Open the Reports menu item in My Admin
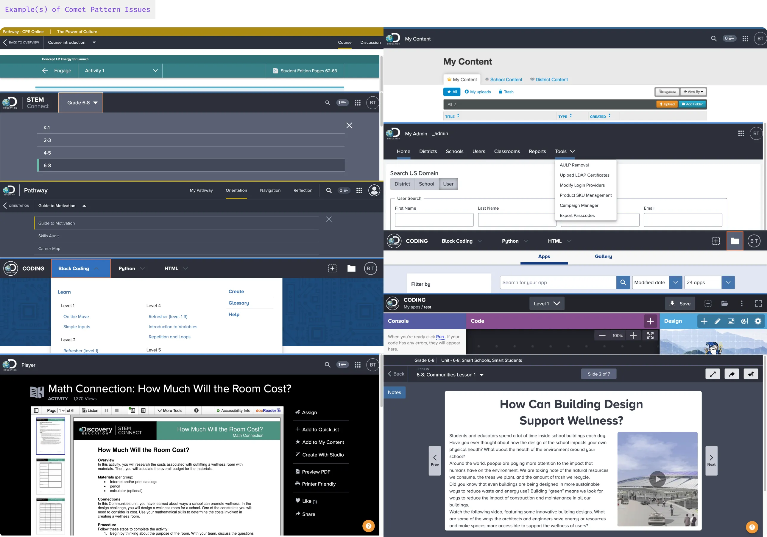The height and width of the screenshot is (537, 767). click(x=537, y=151)
